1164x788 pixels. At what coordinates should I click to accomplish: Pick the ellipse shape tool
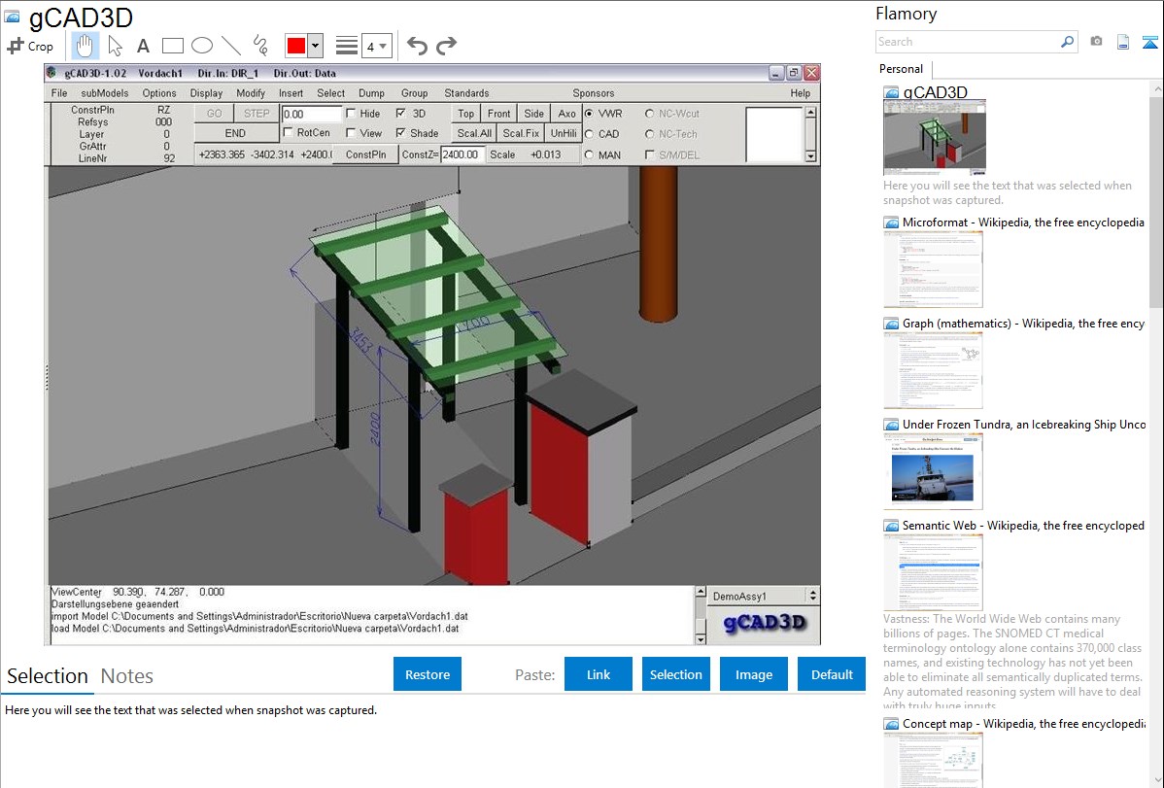(201, 46)
